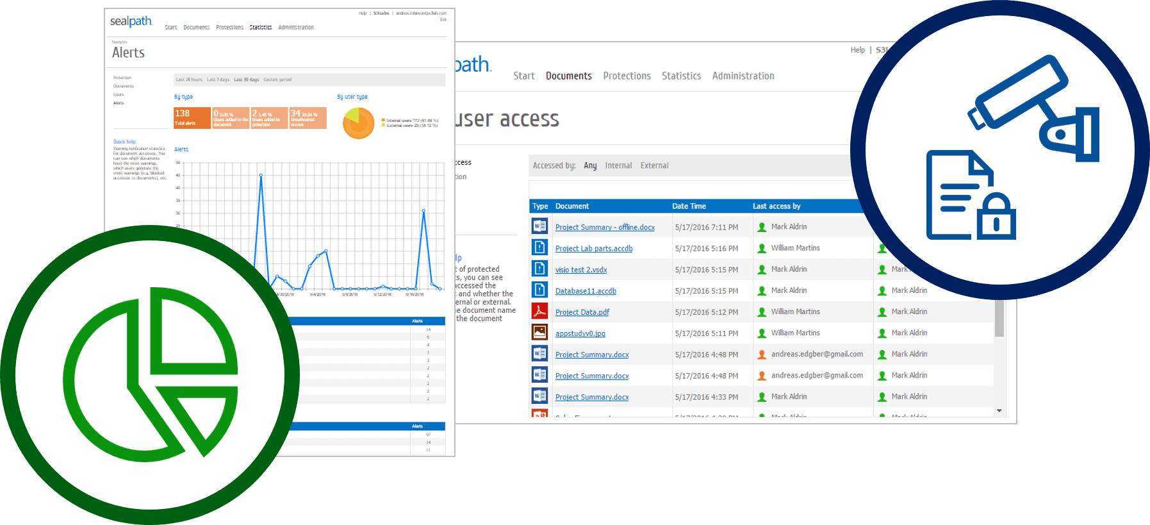Click last-access user icon in Database11.accdb row
This screenshot has height=525, width=1150.
point(762,290)
